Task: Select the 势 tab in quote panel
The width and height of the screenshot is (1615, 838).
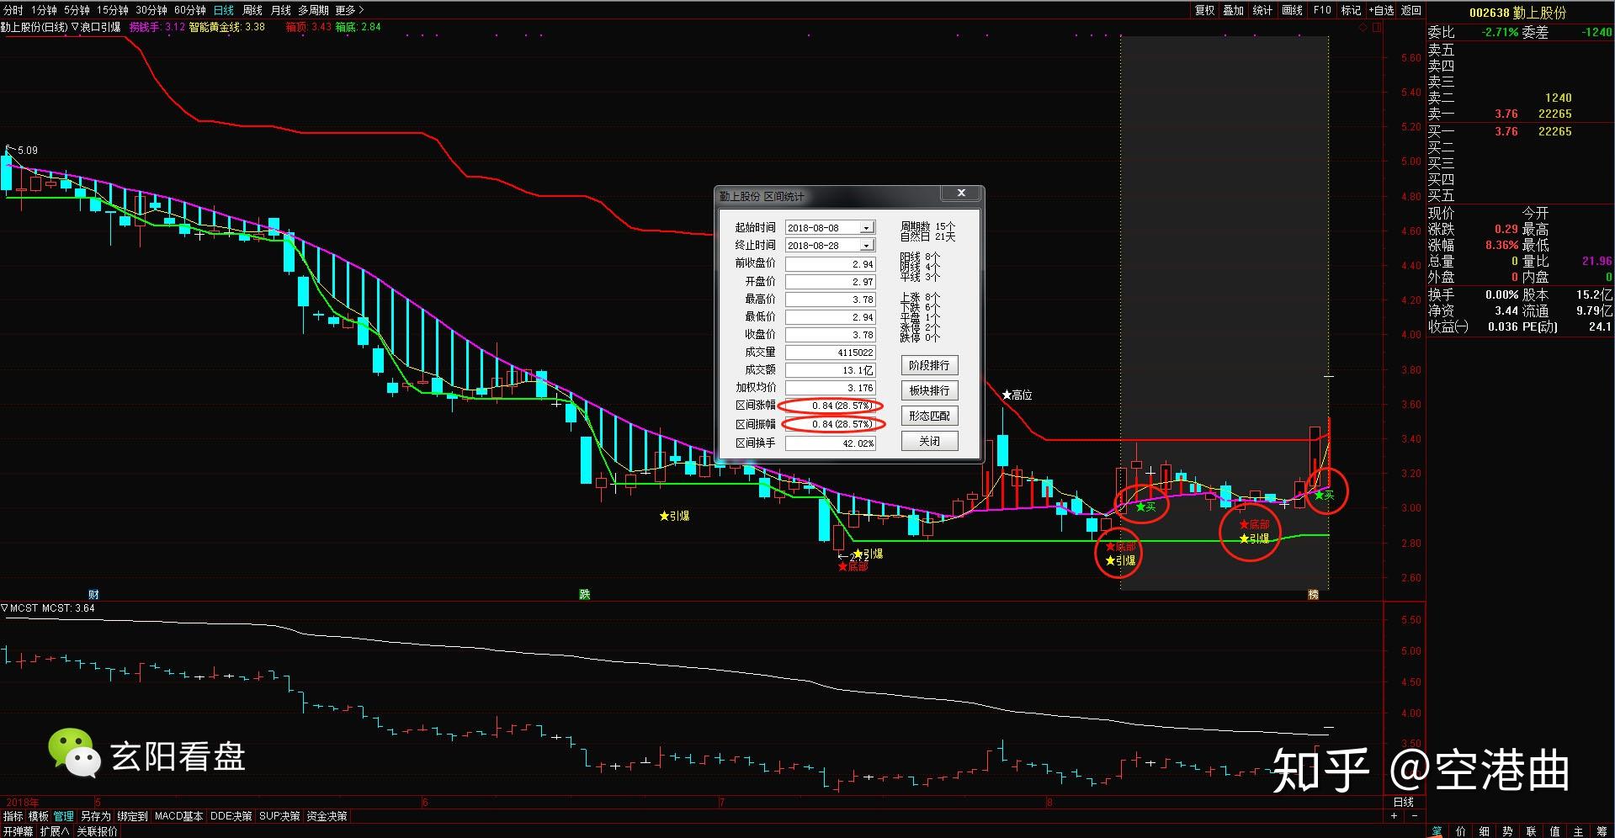Action: 1507,831
